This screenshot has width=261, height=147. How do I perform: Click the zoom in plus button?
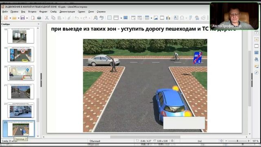point(248,141)
